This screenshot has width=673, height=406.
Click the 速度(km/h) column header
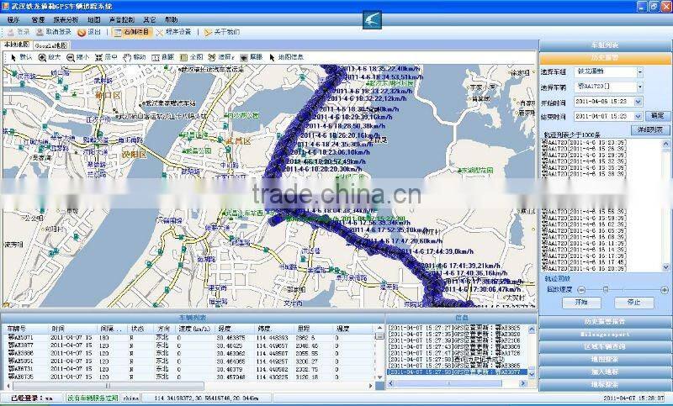coord(195,329)
